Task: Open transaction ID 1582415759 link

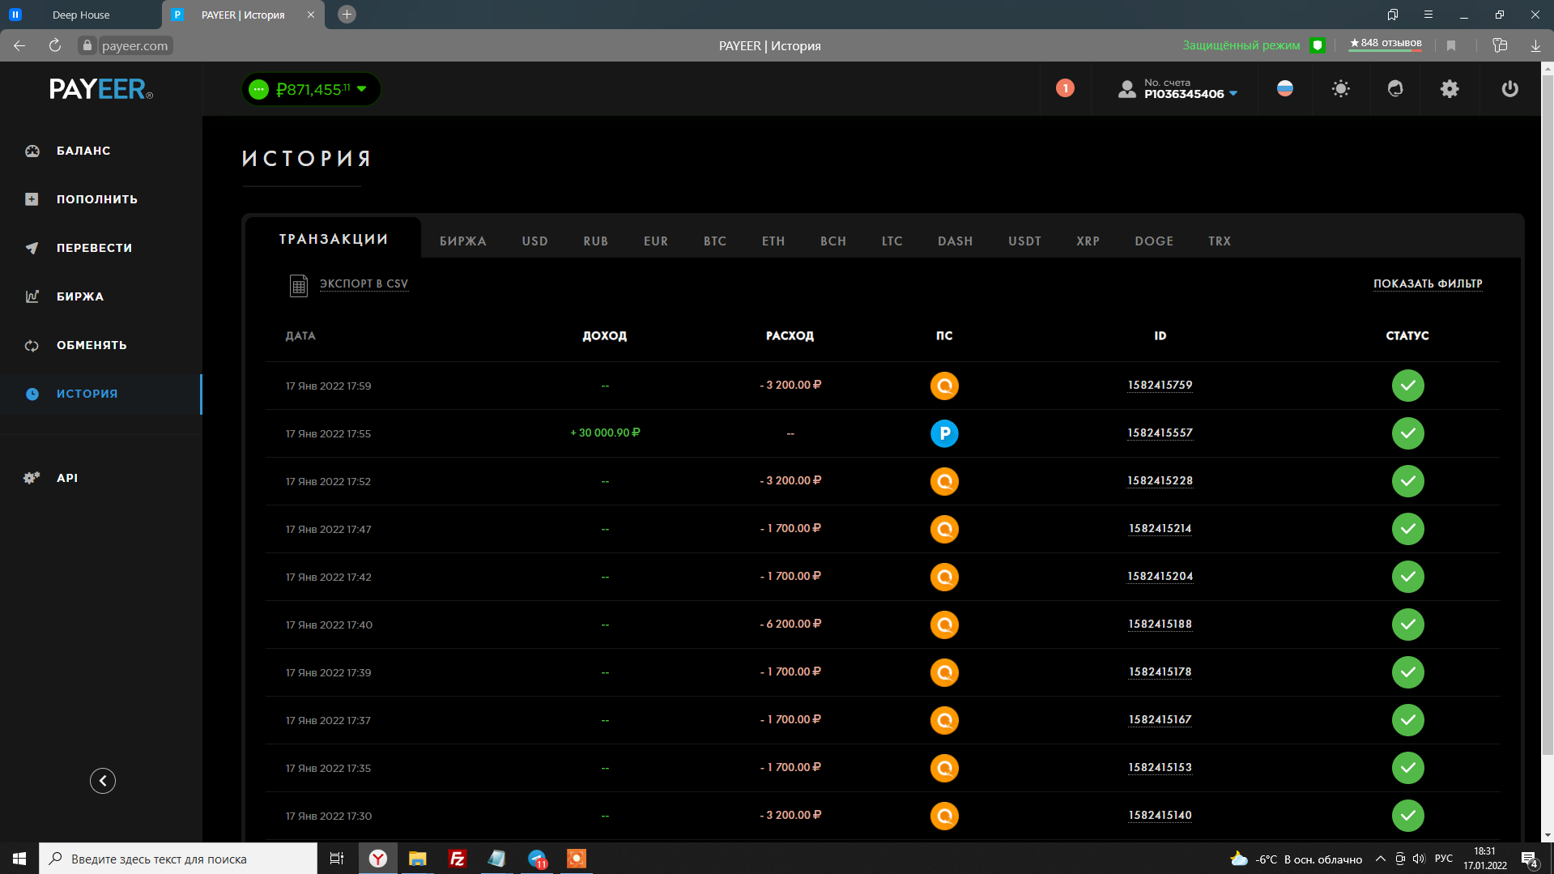Action: pyautogui.click(x=1160, y=385)
